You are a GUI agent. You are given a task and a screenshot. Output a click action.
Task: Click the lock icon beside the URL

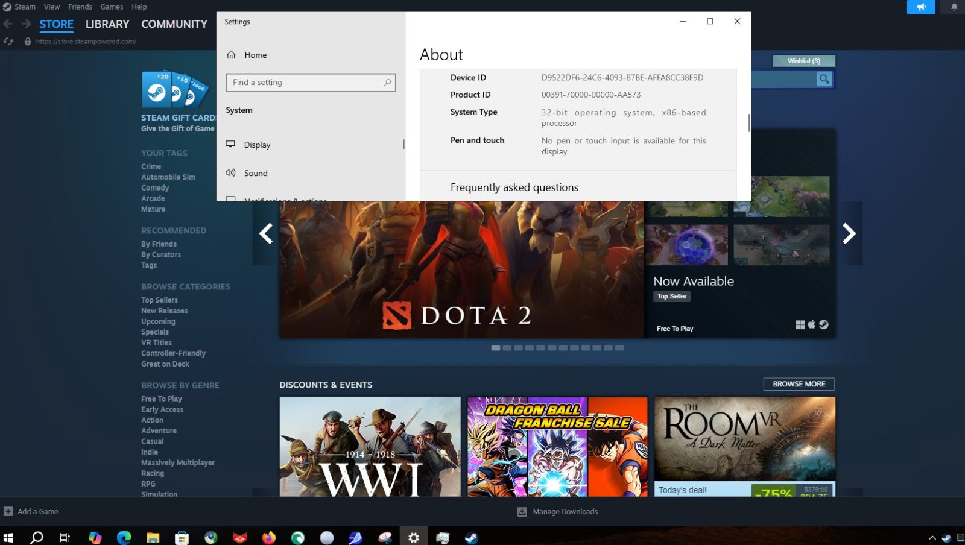coord(28,42)
